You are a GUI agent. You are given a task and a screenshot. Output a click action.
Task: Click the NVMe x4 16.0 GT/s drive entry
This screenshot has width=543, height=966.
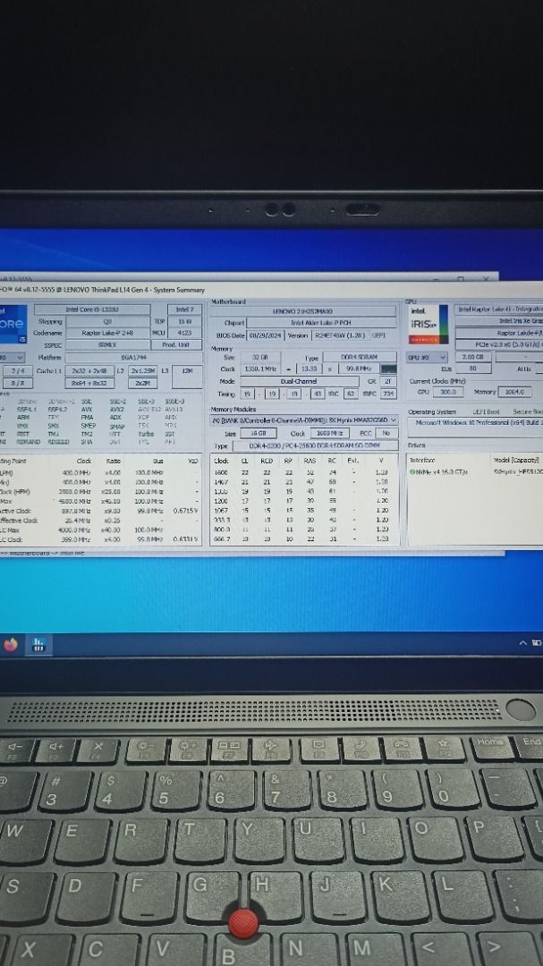pos(437,472)
